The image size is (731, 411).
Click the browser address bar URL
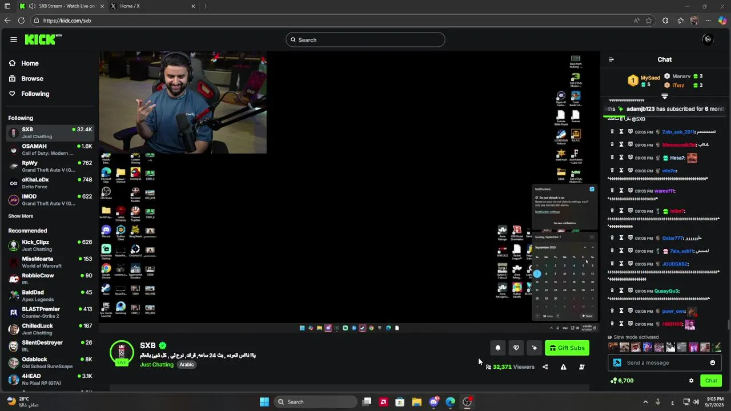click(67, 21)
